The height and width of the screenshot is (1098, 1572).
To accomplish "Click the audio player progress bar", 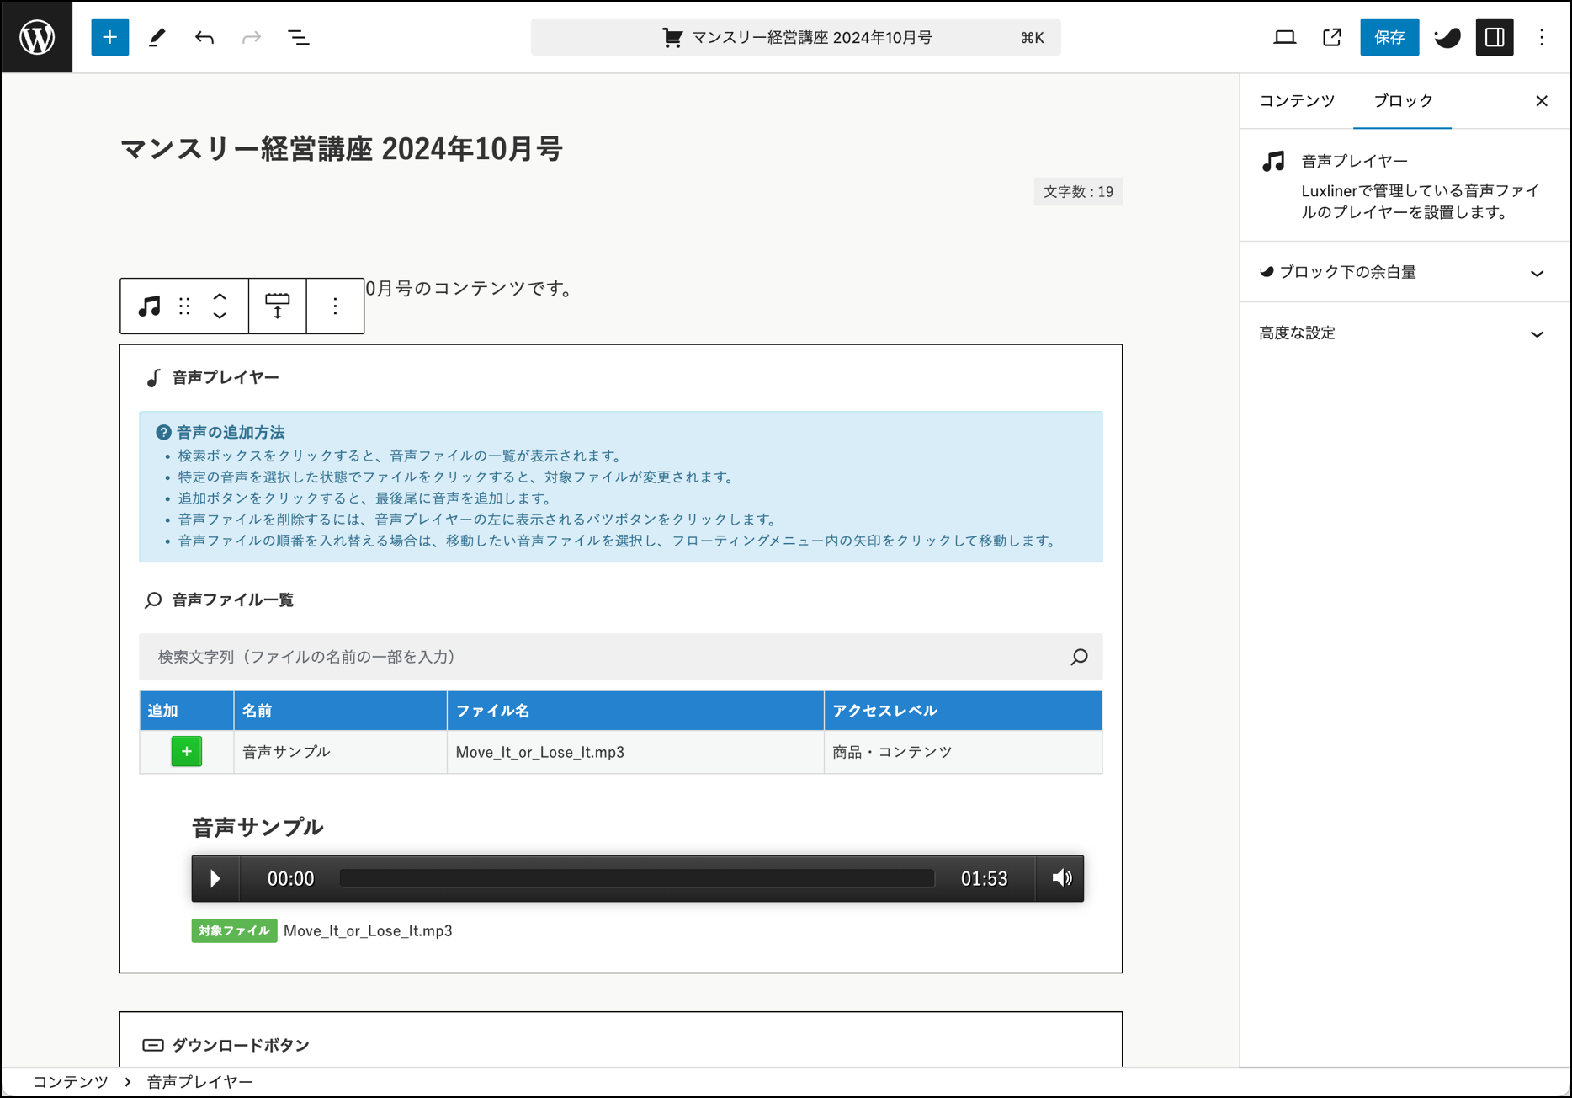I will click(636, 878).
